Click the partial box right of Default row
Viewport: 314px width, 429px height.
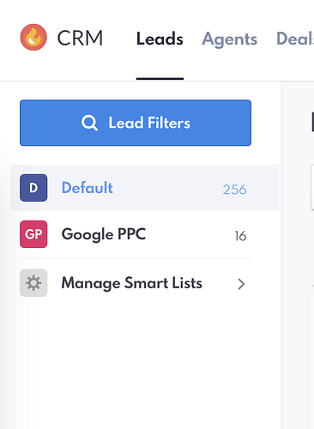[x=312, y=187]
